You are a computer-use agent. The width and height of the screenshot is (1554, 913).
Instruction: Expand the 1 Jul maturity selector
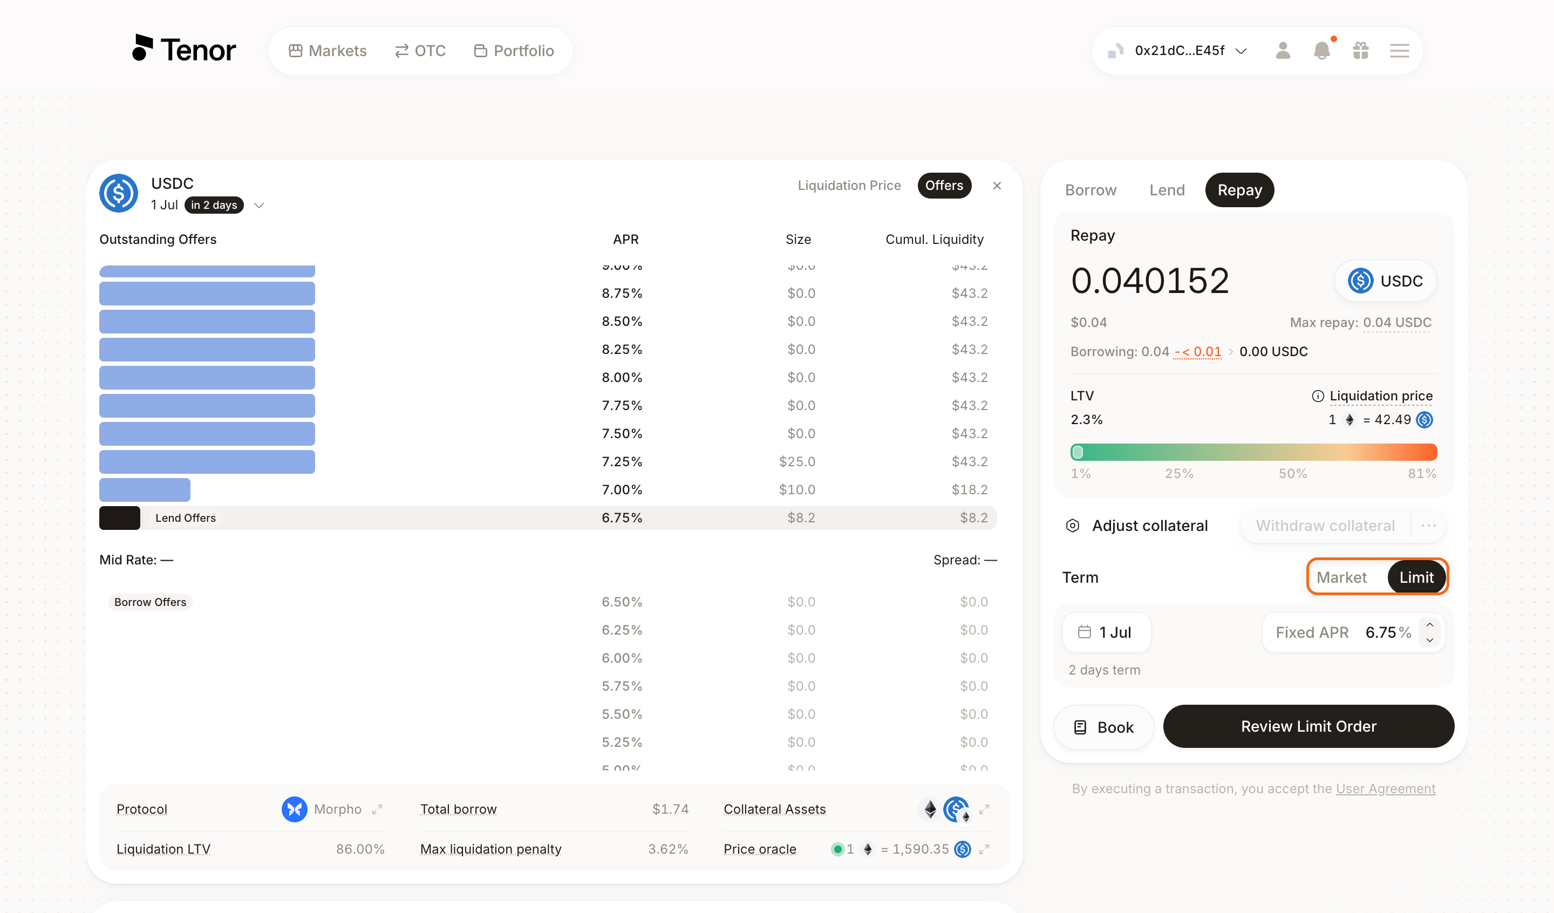pyautogui.click(x=258, y=206)
